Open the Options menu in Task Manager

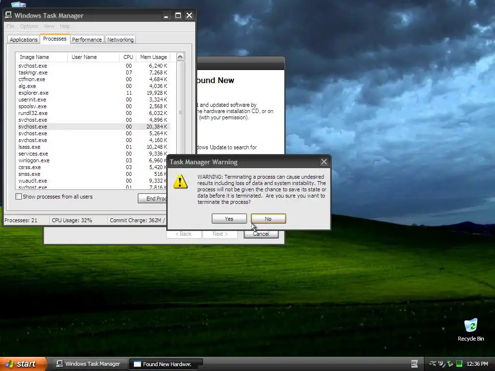coord(29,26)
